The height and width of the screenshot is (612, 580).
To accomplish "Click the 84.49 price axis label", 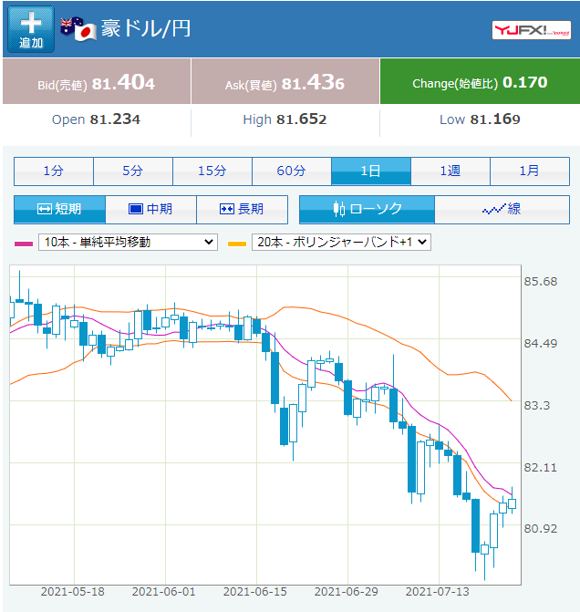I will tap(541, 344).
